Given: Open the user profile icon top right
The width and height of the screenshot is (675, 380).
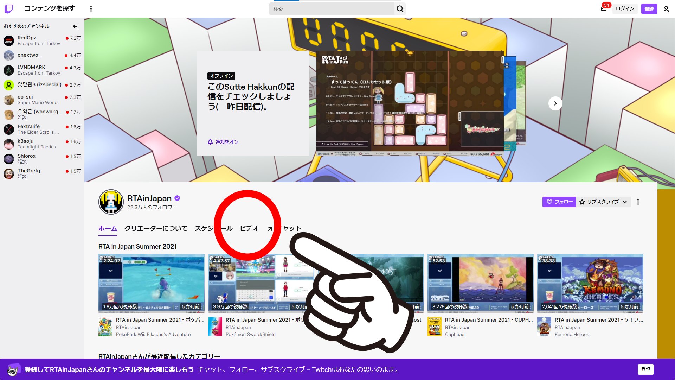Looking at the screenshot, I should click(666, 9).
